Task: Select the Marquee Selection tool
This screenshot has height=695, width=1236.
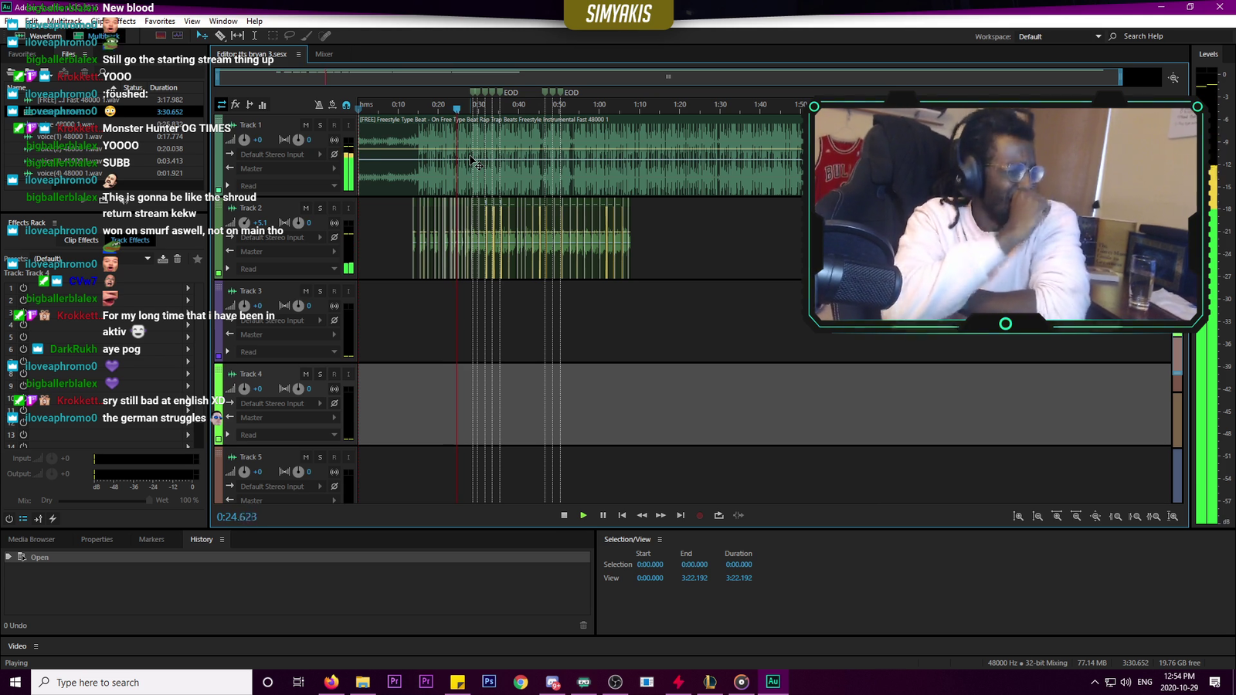Action: (x=273, y=36)
